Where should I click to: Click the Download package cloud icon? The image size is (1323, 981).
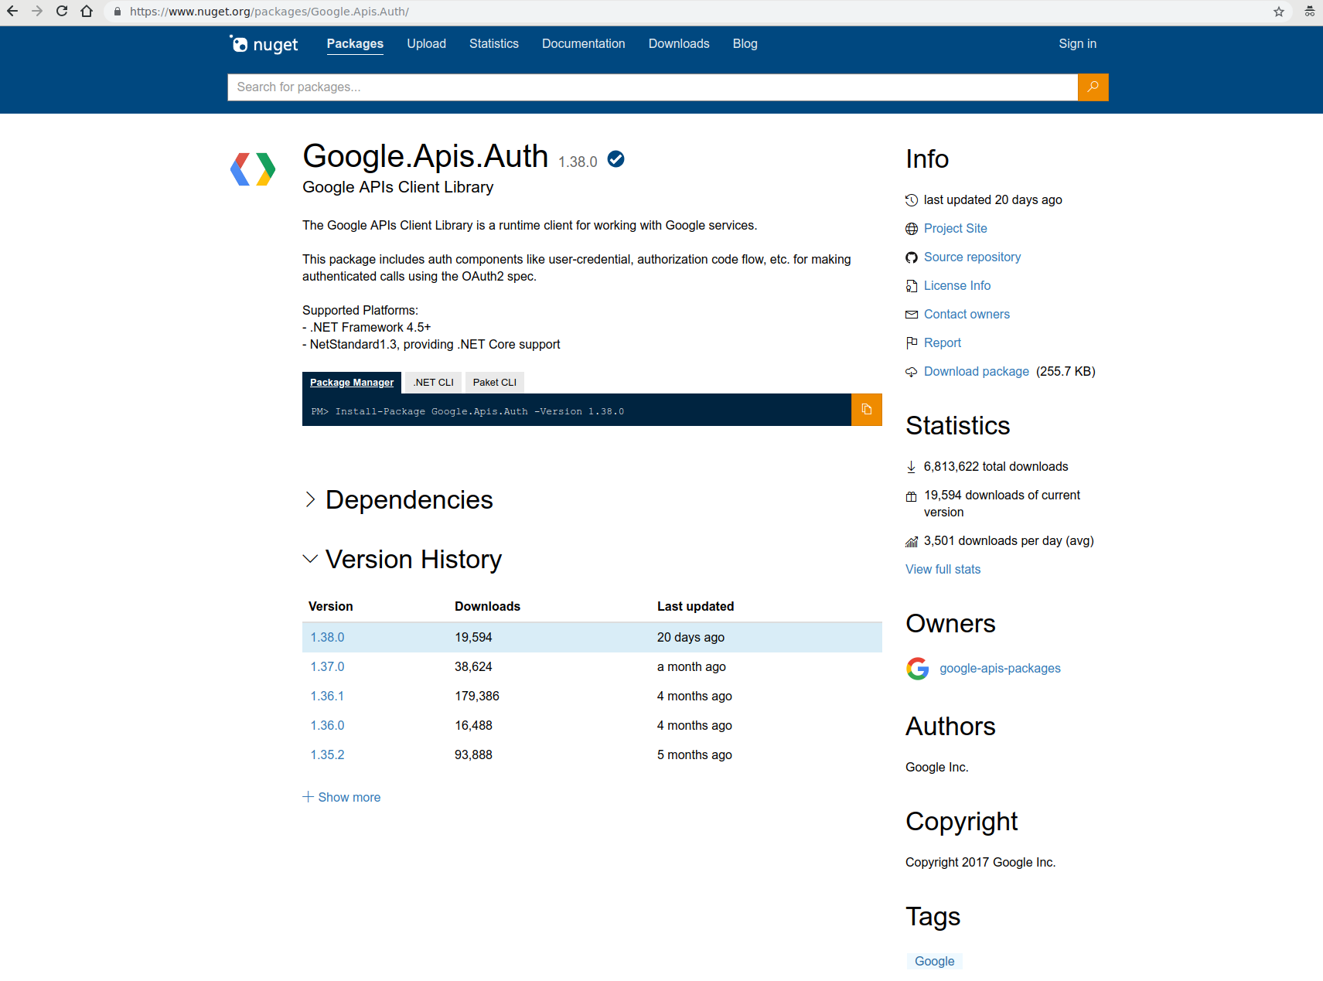click(911, 371)
